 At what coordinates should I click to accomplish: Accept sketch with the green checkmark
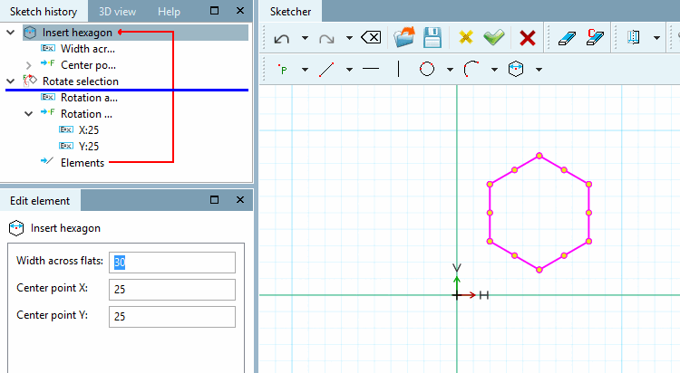click(x=494, y=38)
